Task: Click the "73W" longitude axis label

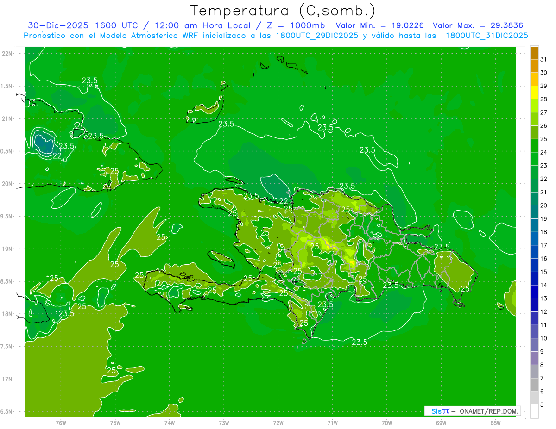Action: pos(224,423)
